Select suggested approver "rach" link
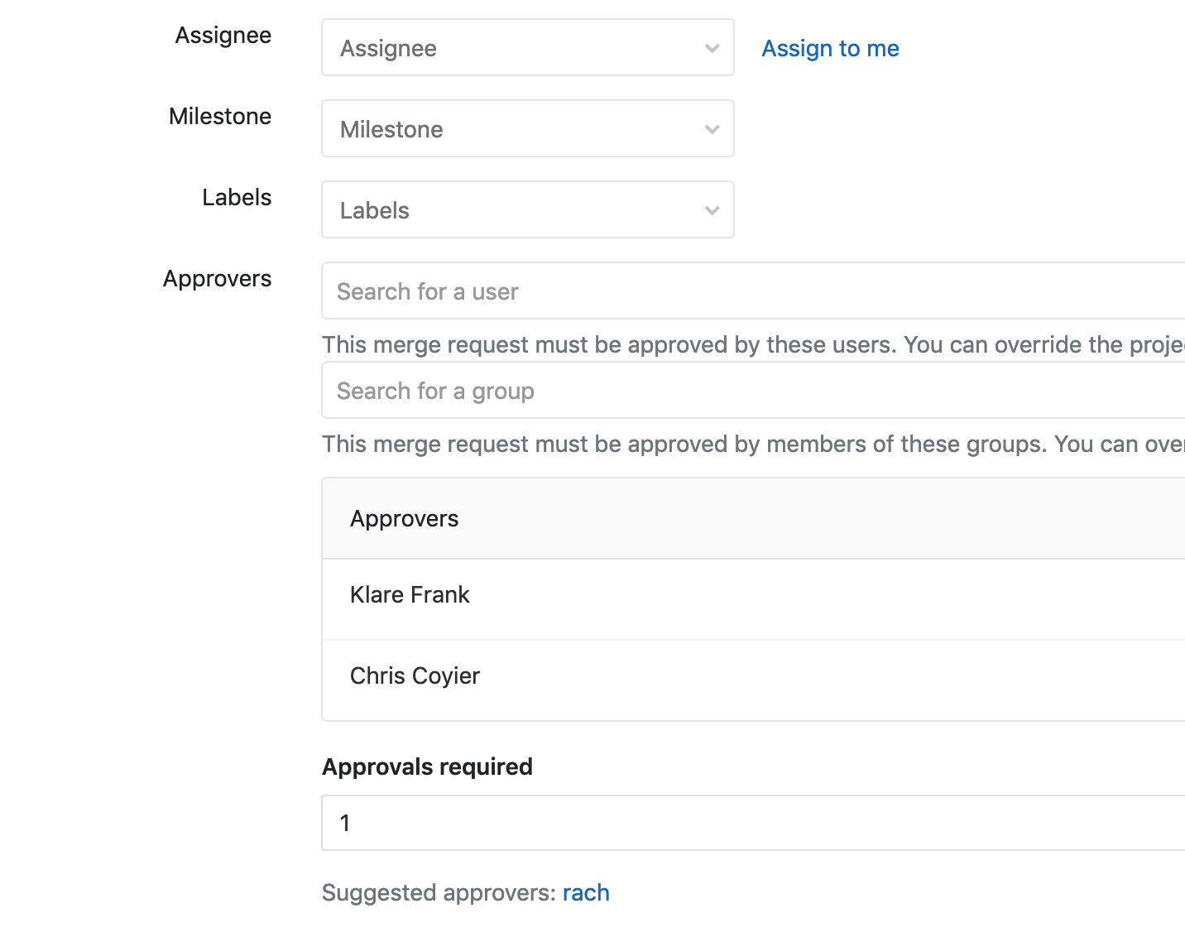 coord(586,892)
